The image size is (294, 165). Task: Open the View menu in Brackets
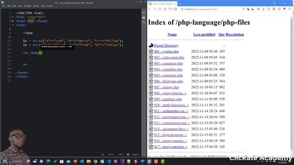(20, 6)
